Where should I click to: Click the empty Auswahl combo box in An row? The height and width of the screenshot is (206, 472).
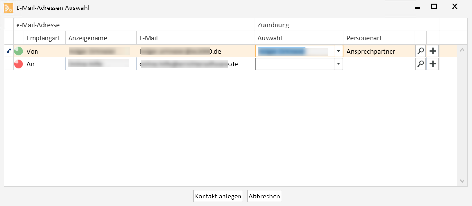294,64
